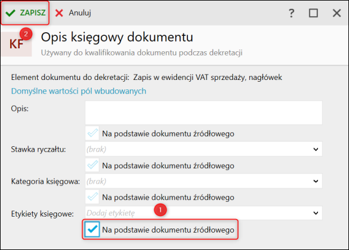Image resolution: width=349 pixels, height=250 pixels.
Task: Focus the Opis text field
Action: pos(203,112)
